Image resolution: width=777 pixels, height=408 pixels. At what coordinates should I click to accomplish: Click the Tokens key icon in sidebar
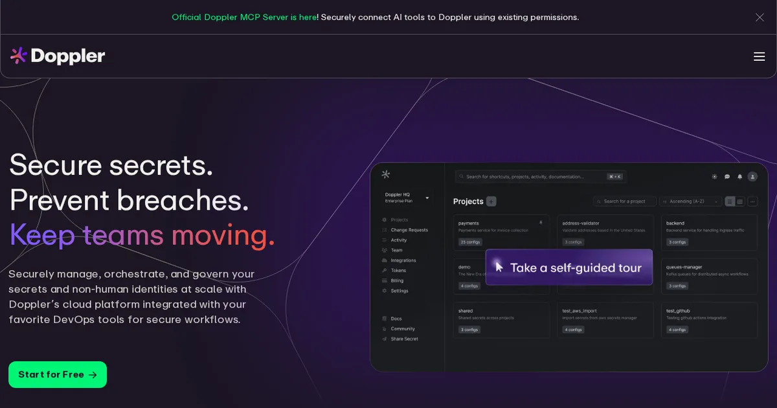pos(385,270)
